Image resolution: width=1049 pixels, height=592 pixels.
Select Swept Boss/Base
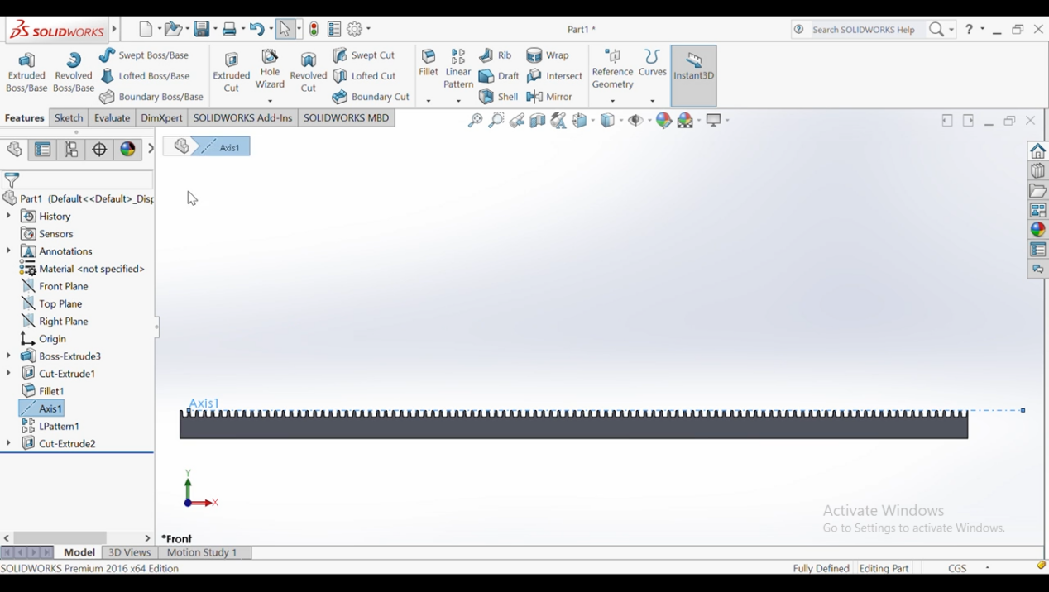pyautogui.click(x=144, y=55)
